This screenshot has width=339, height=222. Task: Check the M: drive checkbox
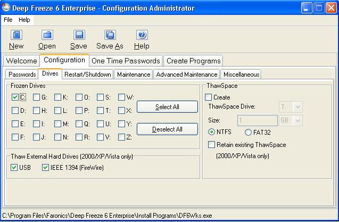[57, 124]
